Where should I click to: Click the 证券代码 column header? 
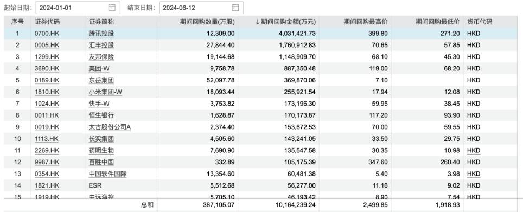[x=47, y=22]
